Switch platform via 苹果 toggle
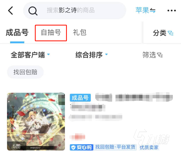181x155 pixels. [x=146, y=10]
